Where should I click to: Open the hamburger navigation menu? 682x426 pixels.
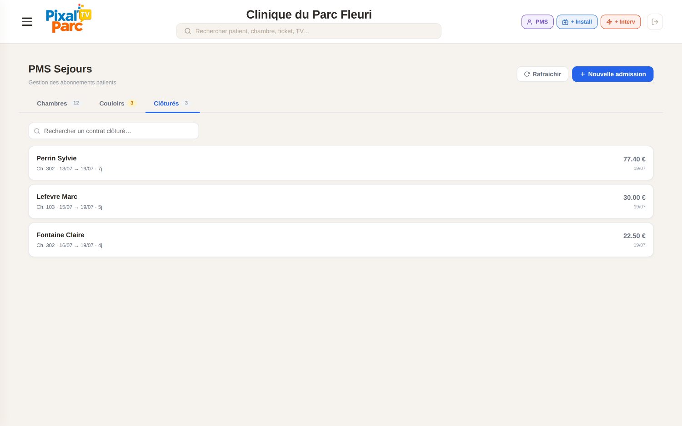pos(27,22)
